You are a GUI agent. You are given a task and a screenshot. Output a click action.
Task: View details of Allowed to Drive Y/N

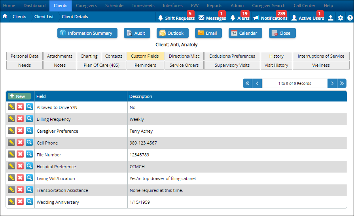29,107
